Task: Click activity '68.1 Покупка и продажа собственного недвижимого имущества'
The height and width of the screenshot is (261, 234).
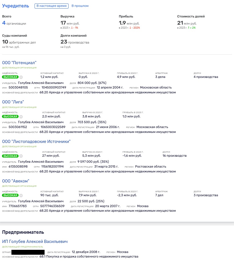Action: point(89,257)
